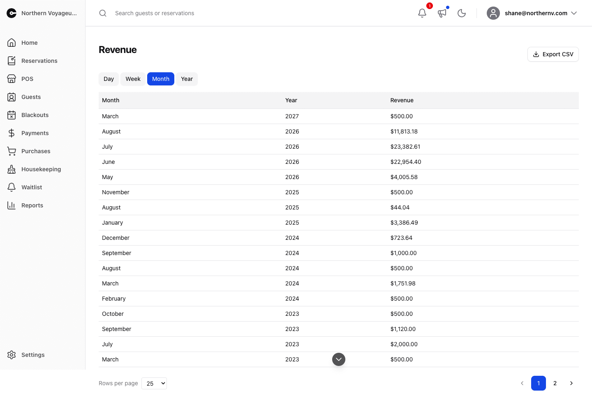The width and height of the screenshot is (592, 407).
Task: Click the Revenue page heading
Action: tap(118, 50)
